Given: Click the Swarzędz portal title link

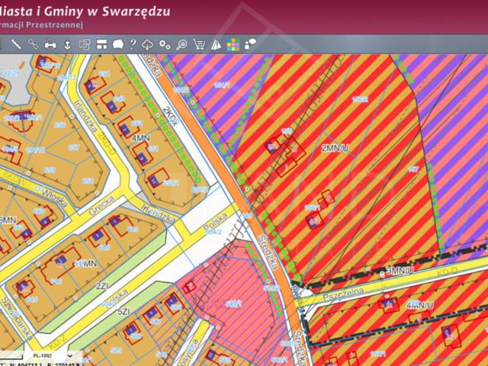Looking at the screenshot, I should pos(85,11).
